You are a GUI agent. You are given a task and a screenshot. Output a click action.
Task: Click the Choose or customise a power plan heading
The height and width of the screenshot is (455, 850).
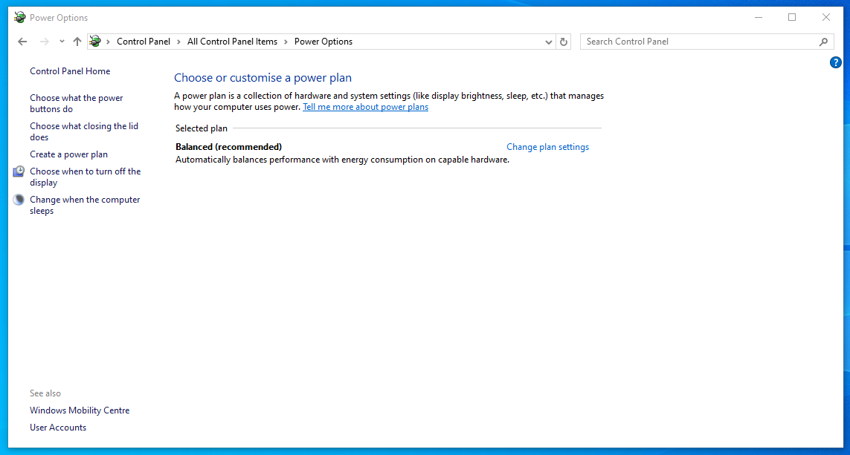(263, 78)
